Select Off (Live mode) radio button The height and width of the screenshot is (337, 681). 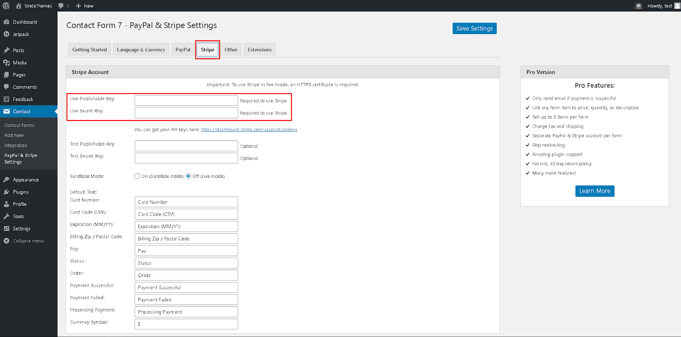[x=188, y=176]
